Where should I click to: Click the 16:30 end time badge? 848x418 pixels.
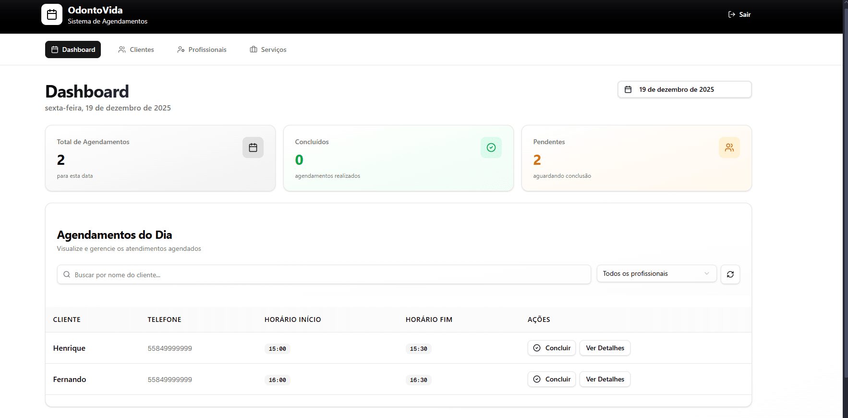click(x=418, y=380)
